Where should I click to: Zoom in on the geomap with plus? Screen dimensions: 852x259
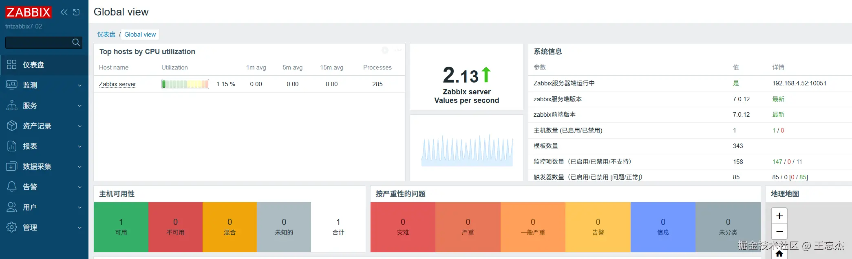779,216
